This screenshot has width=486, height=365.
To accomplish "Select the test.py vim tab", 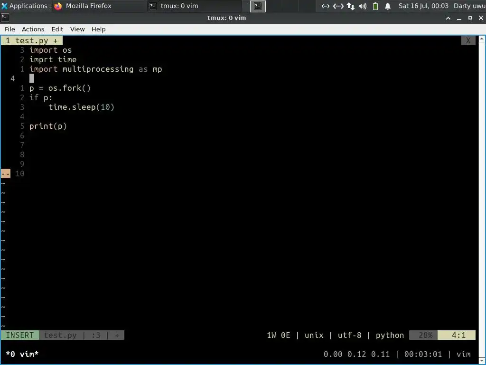I will (x=32, y=41).
